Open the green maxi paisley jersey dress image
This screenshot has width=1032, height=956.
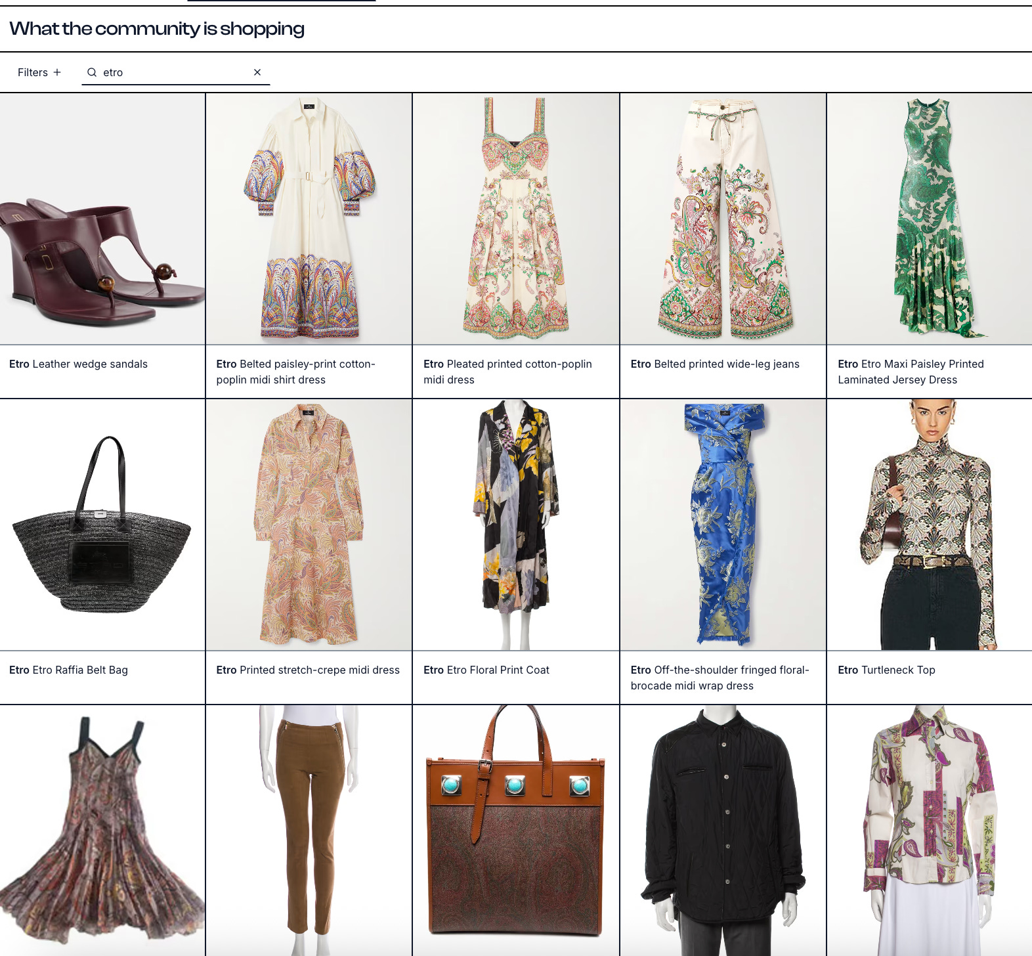930,219
